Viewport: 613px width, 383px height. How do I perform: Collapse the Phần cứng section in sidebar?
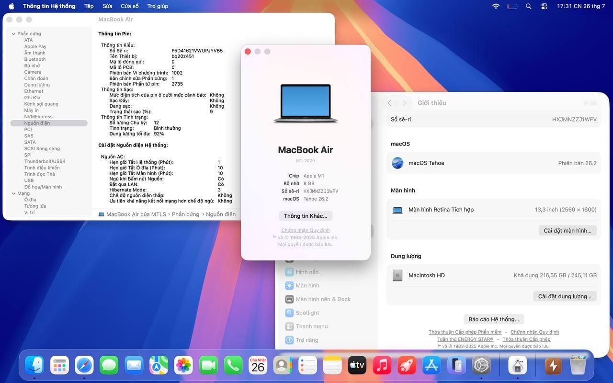(13, 34)
